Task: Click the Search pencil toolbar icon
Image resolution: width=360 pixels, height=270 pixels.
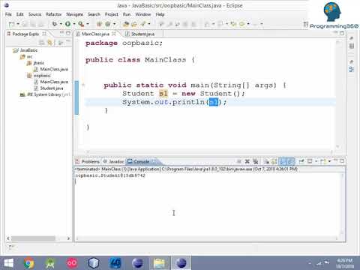Action: tap(143, 24)
